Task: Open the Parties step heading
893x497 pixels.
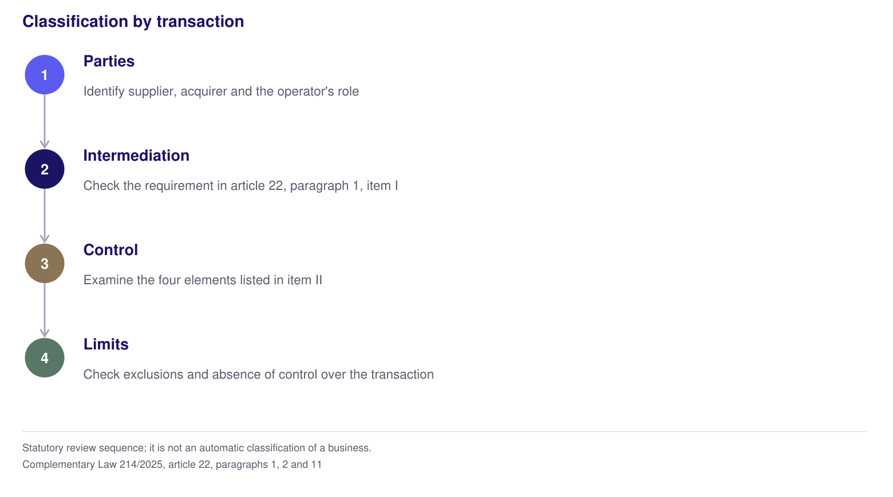Action: point(109,61)
